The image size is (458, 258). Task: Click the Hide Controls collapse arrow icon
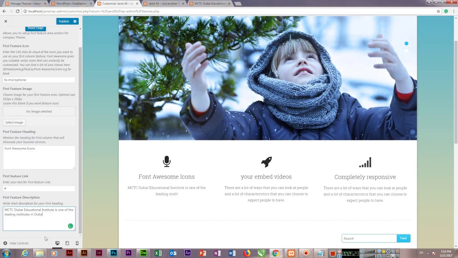(x=5, y=243)
